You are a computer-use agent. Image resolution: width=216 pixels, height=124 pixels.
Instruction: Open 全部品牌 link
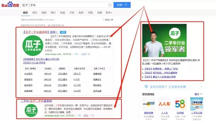pos(28,91)
